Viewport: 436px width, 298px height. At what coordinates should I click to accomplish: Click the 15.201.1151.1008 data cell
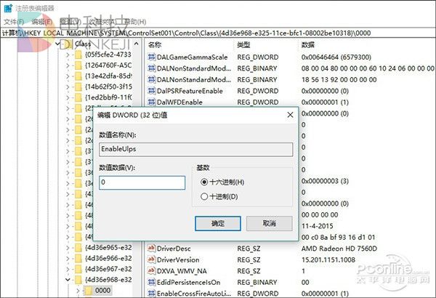(x=328, y=259)
